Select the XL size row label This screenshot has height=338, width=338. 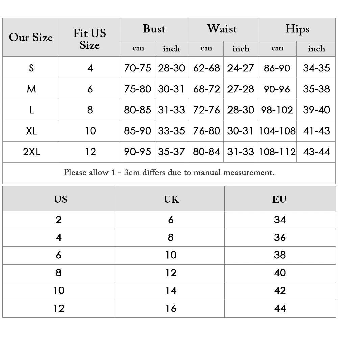(x=31, y=131)
